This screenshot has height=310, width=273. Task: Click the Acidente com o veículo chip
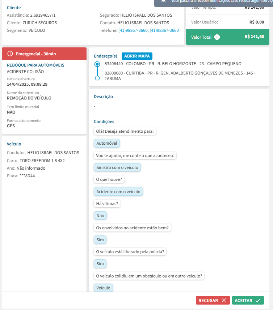(x=118, y=191)
